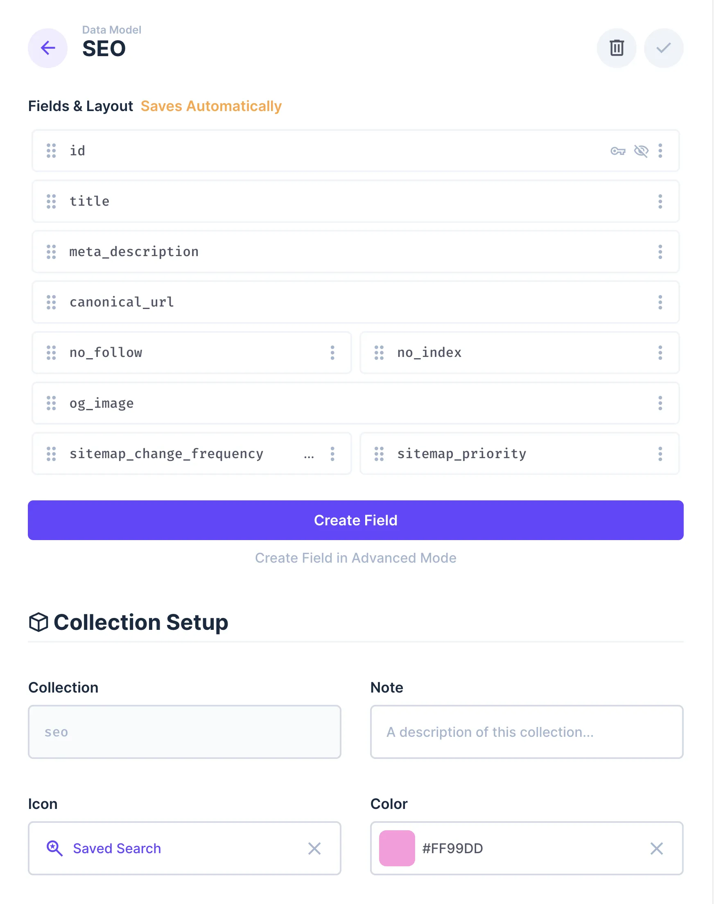The image size is (714, 904).
Task: Open the options menu for sitemap_priority
Action: point(660,454)
